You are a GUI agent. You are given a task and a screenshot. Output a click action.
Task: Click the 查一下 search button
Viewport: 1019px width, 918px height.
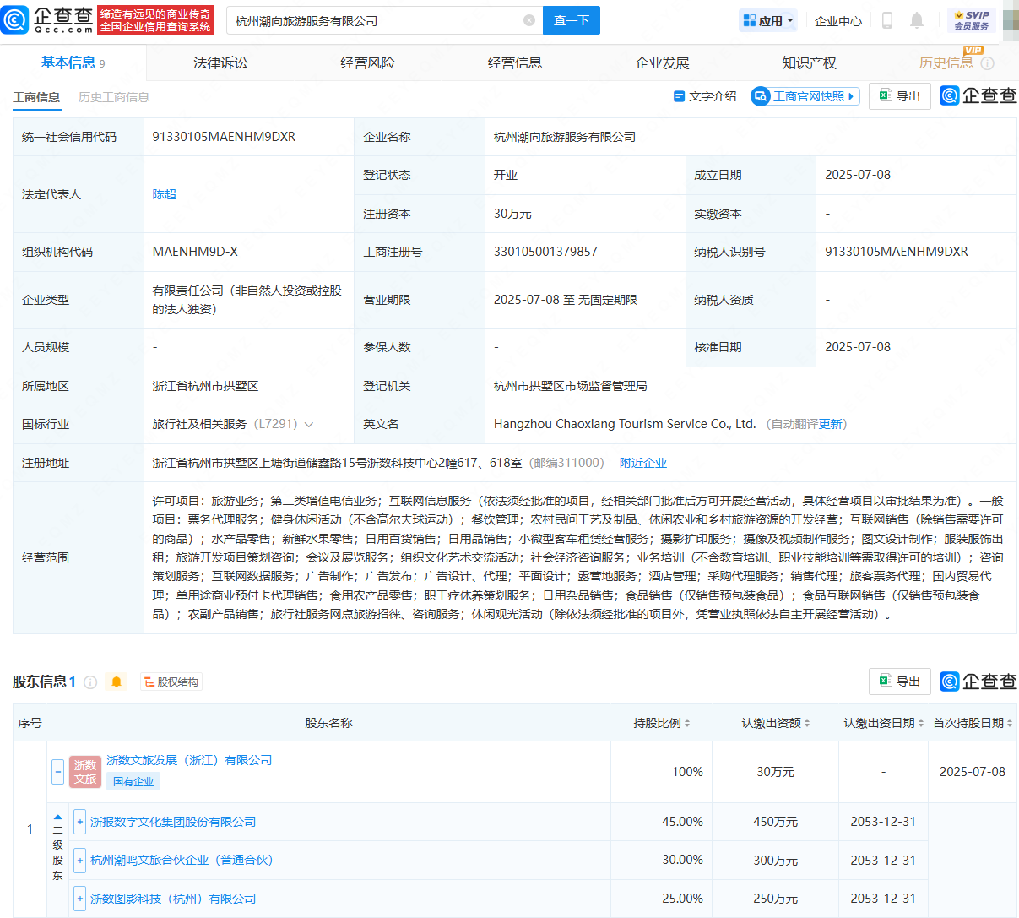[572, 20]
